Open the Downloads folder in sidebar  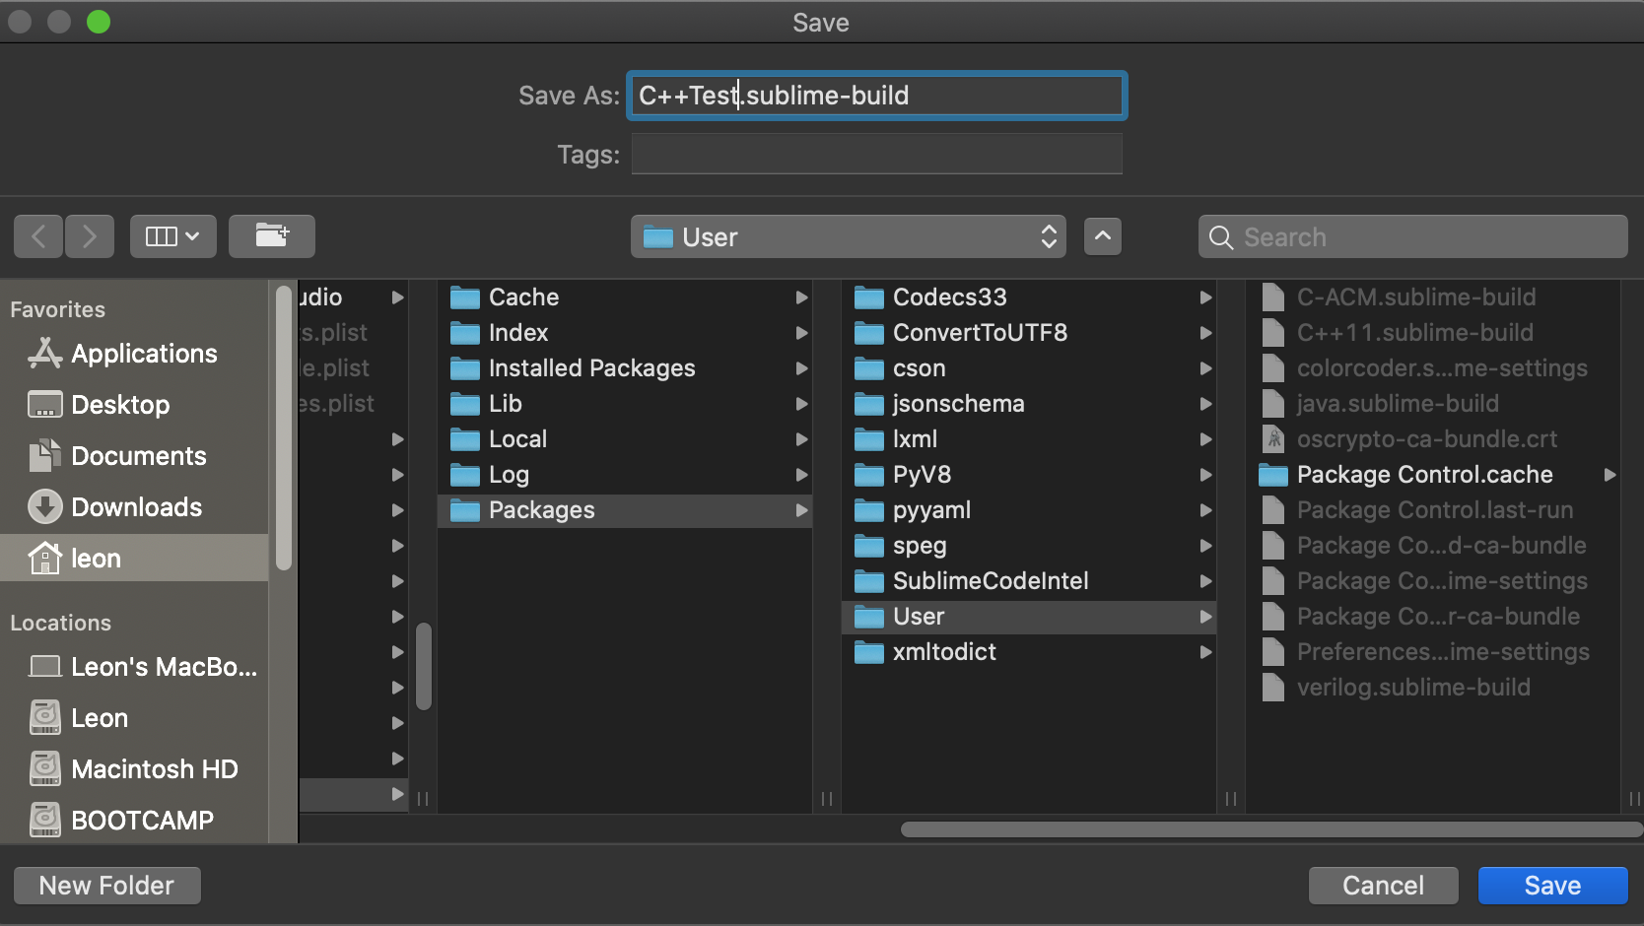136,507
